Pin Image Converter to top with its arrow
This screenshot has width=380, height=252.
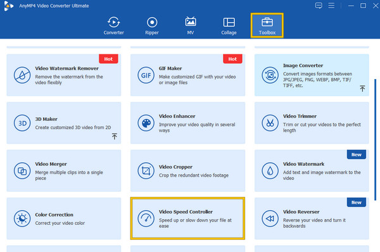coord(362,89)
